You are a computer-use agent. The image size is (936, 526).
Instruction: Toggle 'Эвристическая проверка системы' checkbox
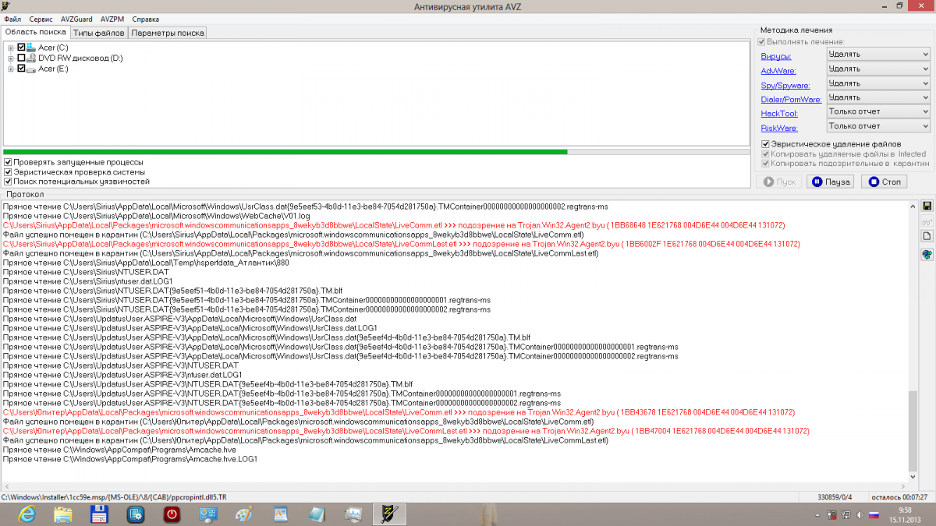pos(8,172)
